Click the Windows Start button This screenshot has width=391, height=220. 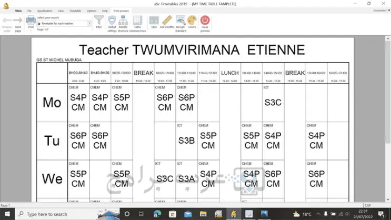[x=7, y=214]
